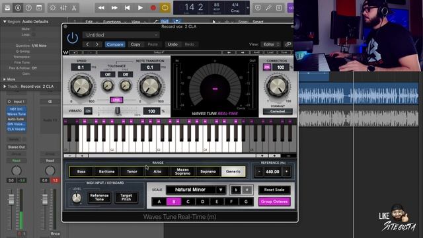The height and width of the screenshot is (238, 423).
Task: Open the Editors scissors icon
Action: tap(74, 8)
